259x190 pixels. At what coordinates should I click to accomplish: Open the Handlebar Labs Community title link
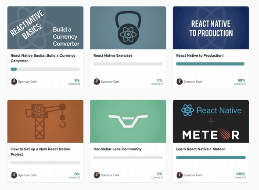[118, 149]
